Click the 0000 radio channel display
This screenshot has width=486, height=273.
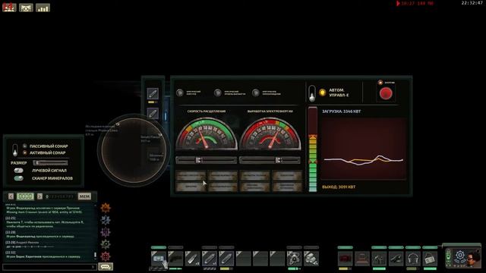(x=25, y=196)
